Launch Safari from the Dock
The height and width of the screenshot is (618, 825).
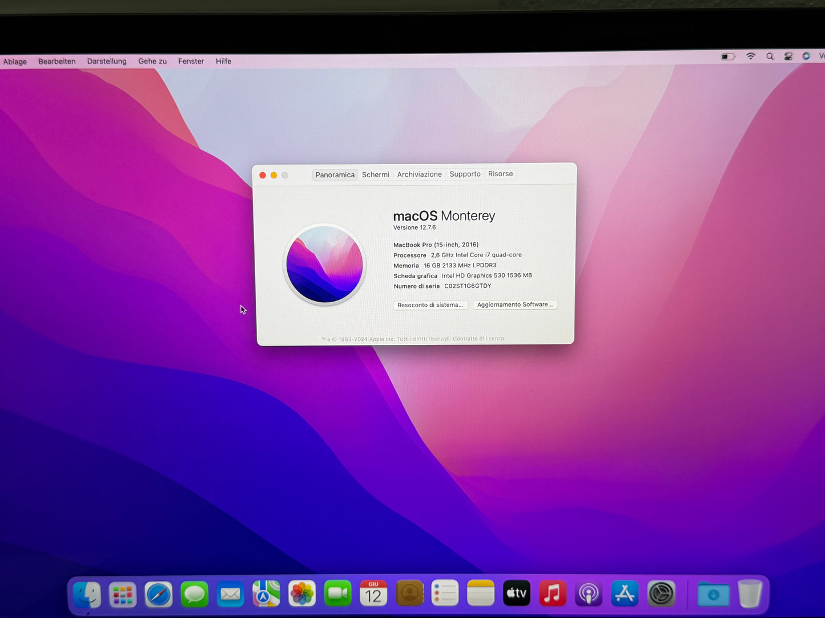(x=159, y=595)
